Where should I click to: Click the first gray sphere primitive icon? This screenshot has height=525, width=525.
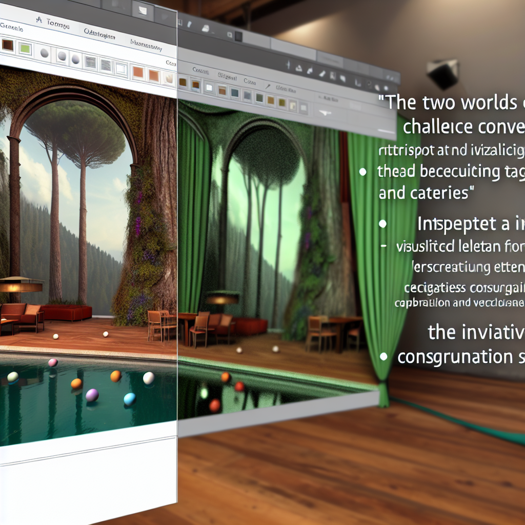click(45, 53)
